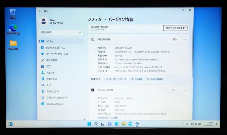Open 時刻と言語 settings
Image resolution: width=227 pixels, height=135 pixels.
tap(61, 79)
